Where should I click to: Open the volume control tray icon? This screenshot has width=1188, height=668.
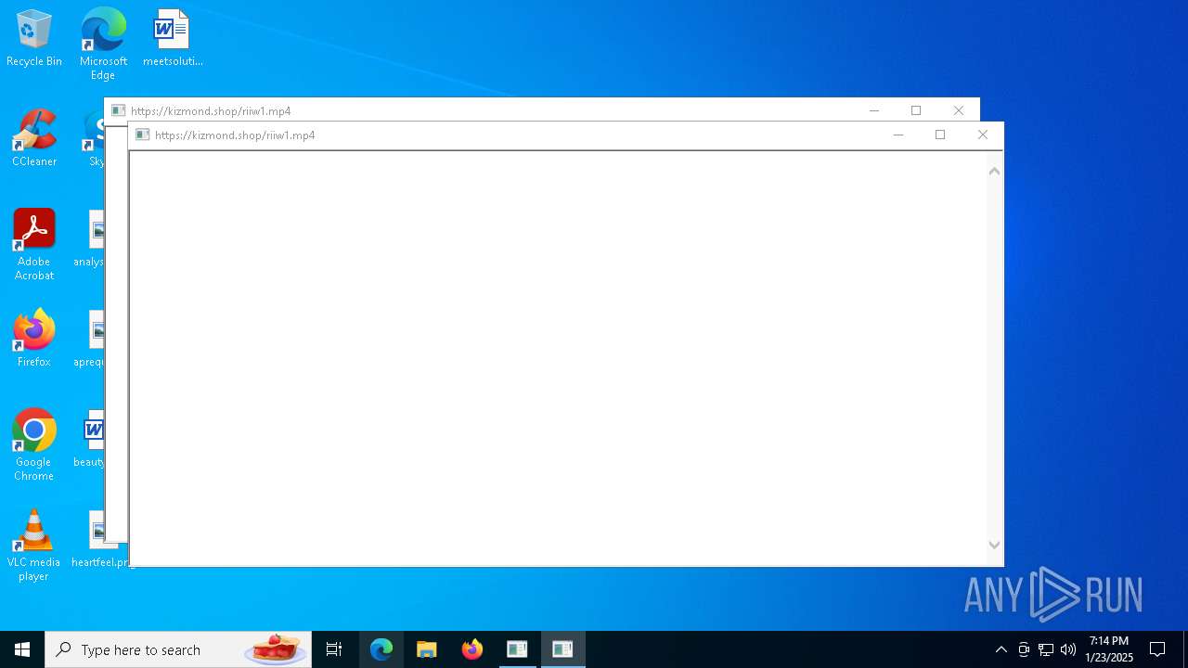tap(1068, 649)
